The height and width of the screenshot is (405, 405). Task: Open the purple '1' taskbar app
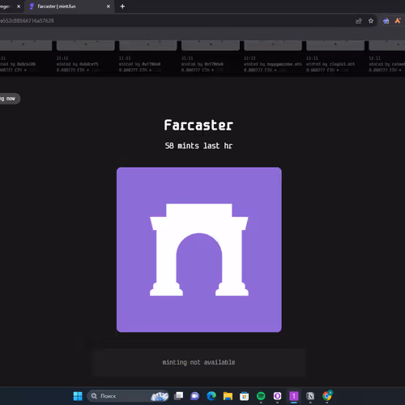pyautogui.click(x=294, y=396)
